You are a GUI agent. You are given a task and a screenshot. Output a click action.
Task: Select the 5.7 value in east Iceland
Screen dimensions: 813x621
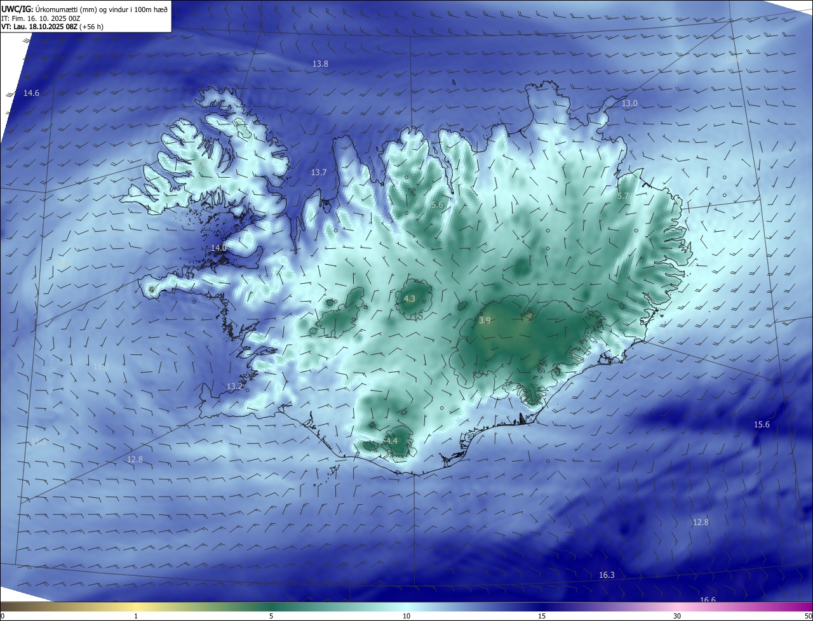coord(622,196)
